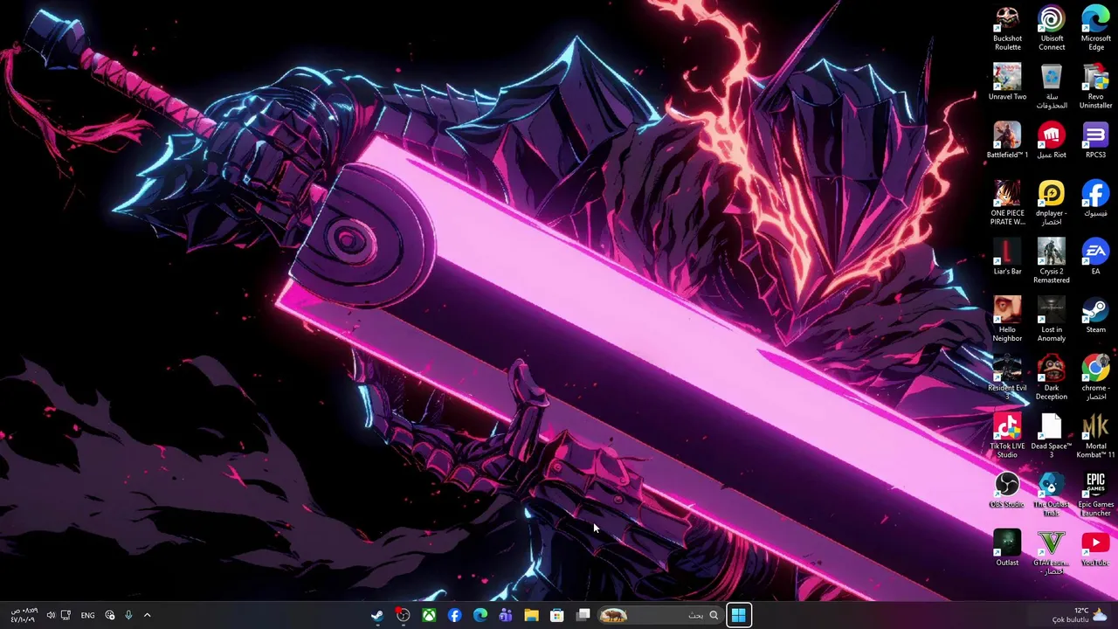1118x629 pixels.
Task: Select the Epic Games Launcher icon
Action: tap(1095, 494)
